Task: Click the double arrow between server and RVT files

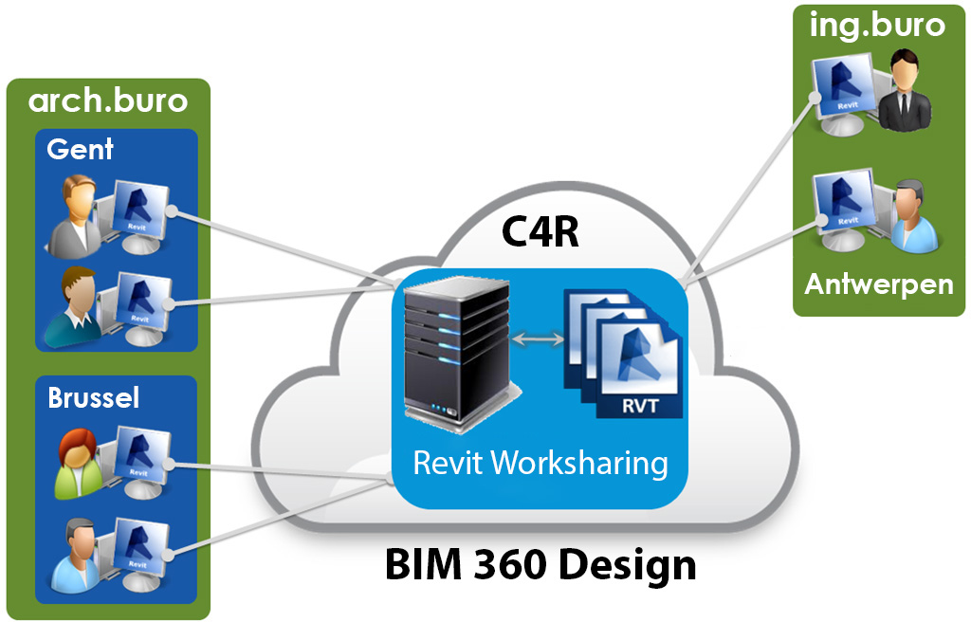Action: tap(539, 338)
